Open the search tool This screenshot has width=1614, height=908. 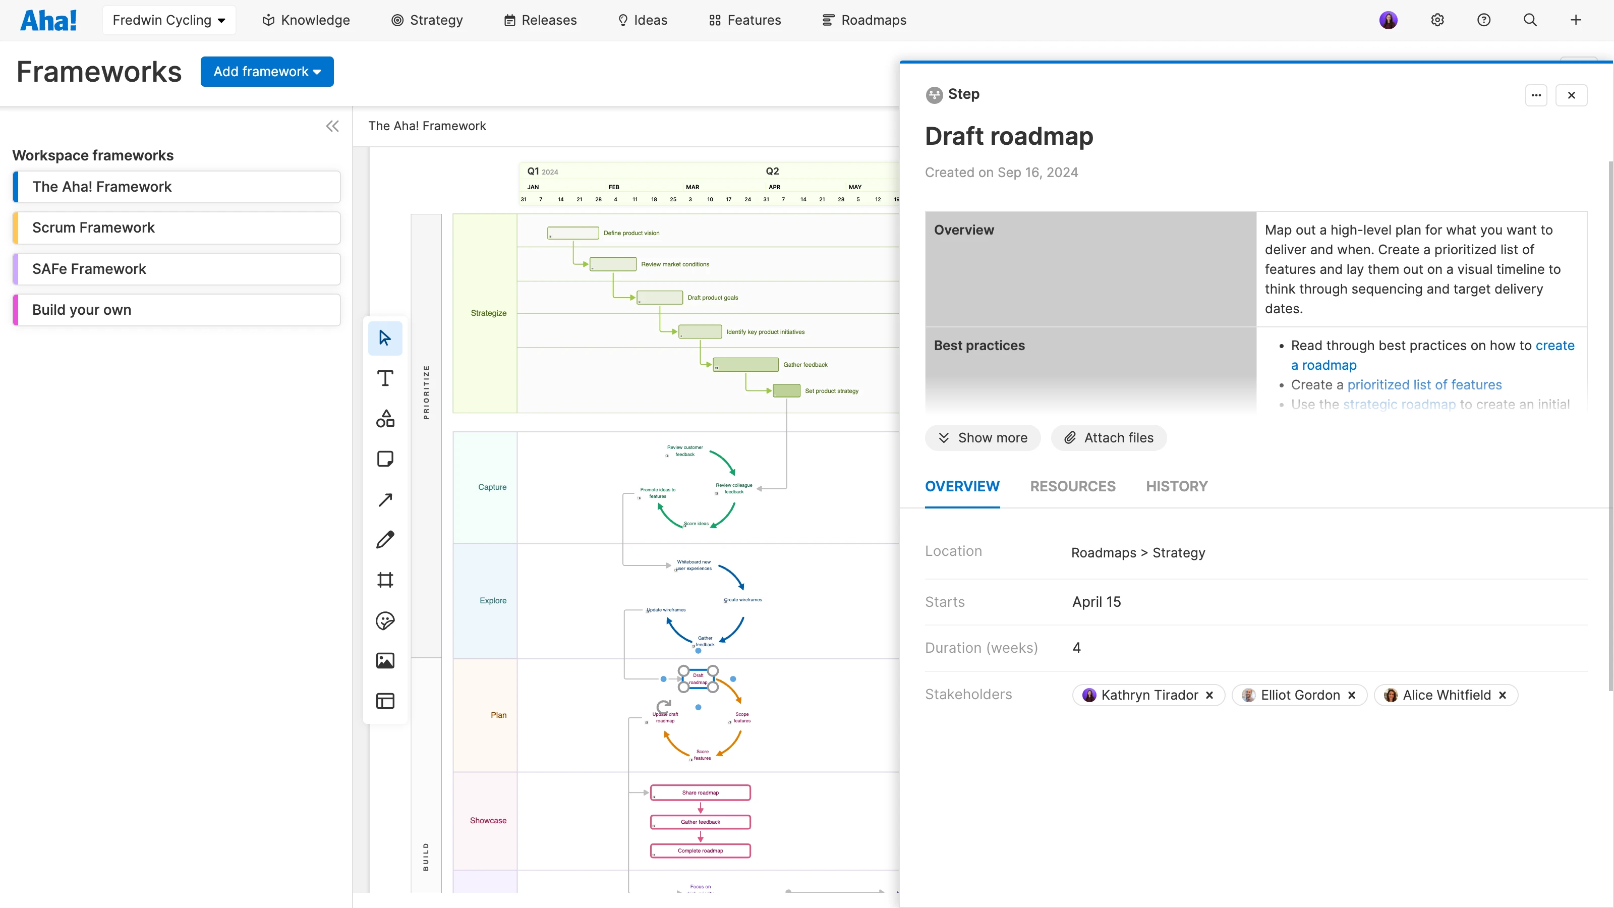pos(1530,20)
